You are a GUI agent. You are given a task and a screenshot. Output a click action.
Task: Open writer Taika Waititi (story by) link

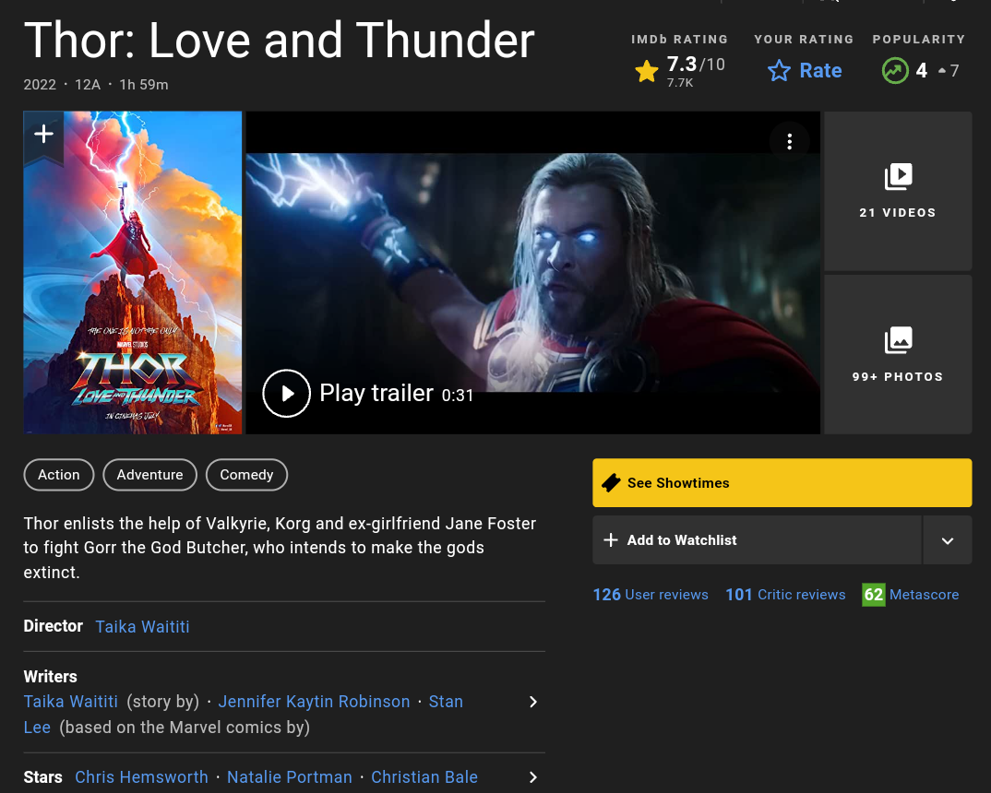click(x=71, y=702)
